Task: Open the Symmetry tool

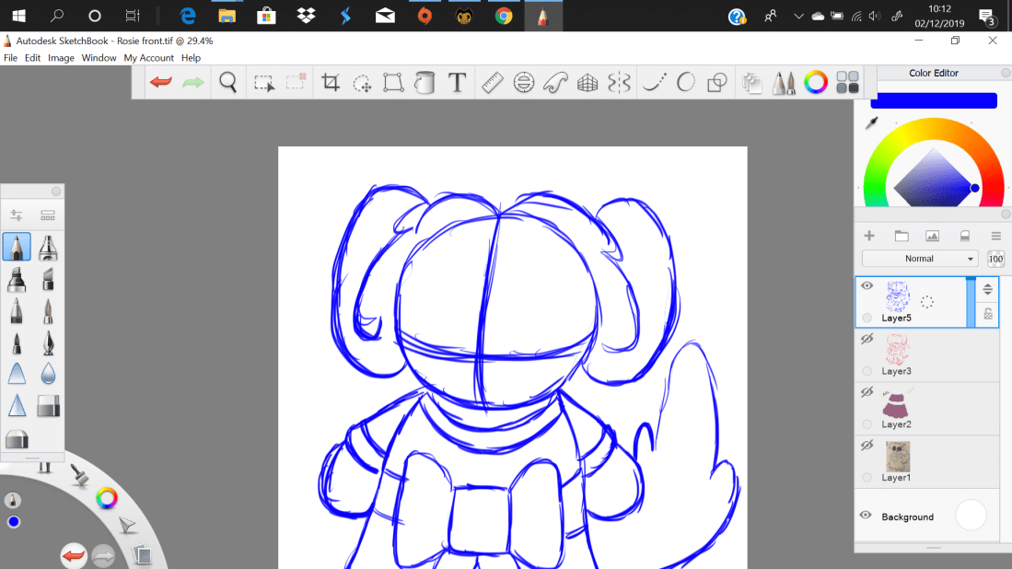Action: tap(619, 83)
